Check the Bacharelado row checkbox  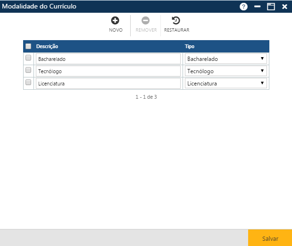(x=28, y=58)
